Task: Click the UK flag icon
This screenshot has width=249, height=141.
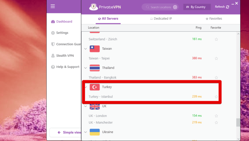Action: (x=95, y=106)
